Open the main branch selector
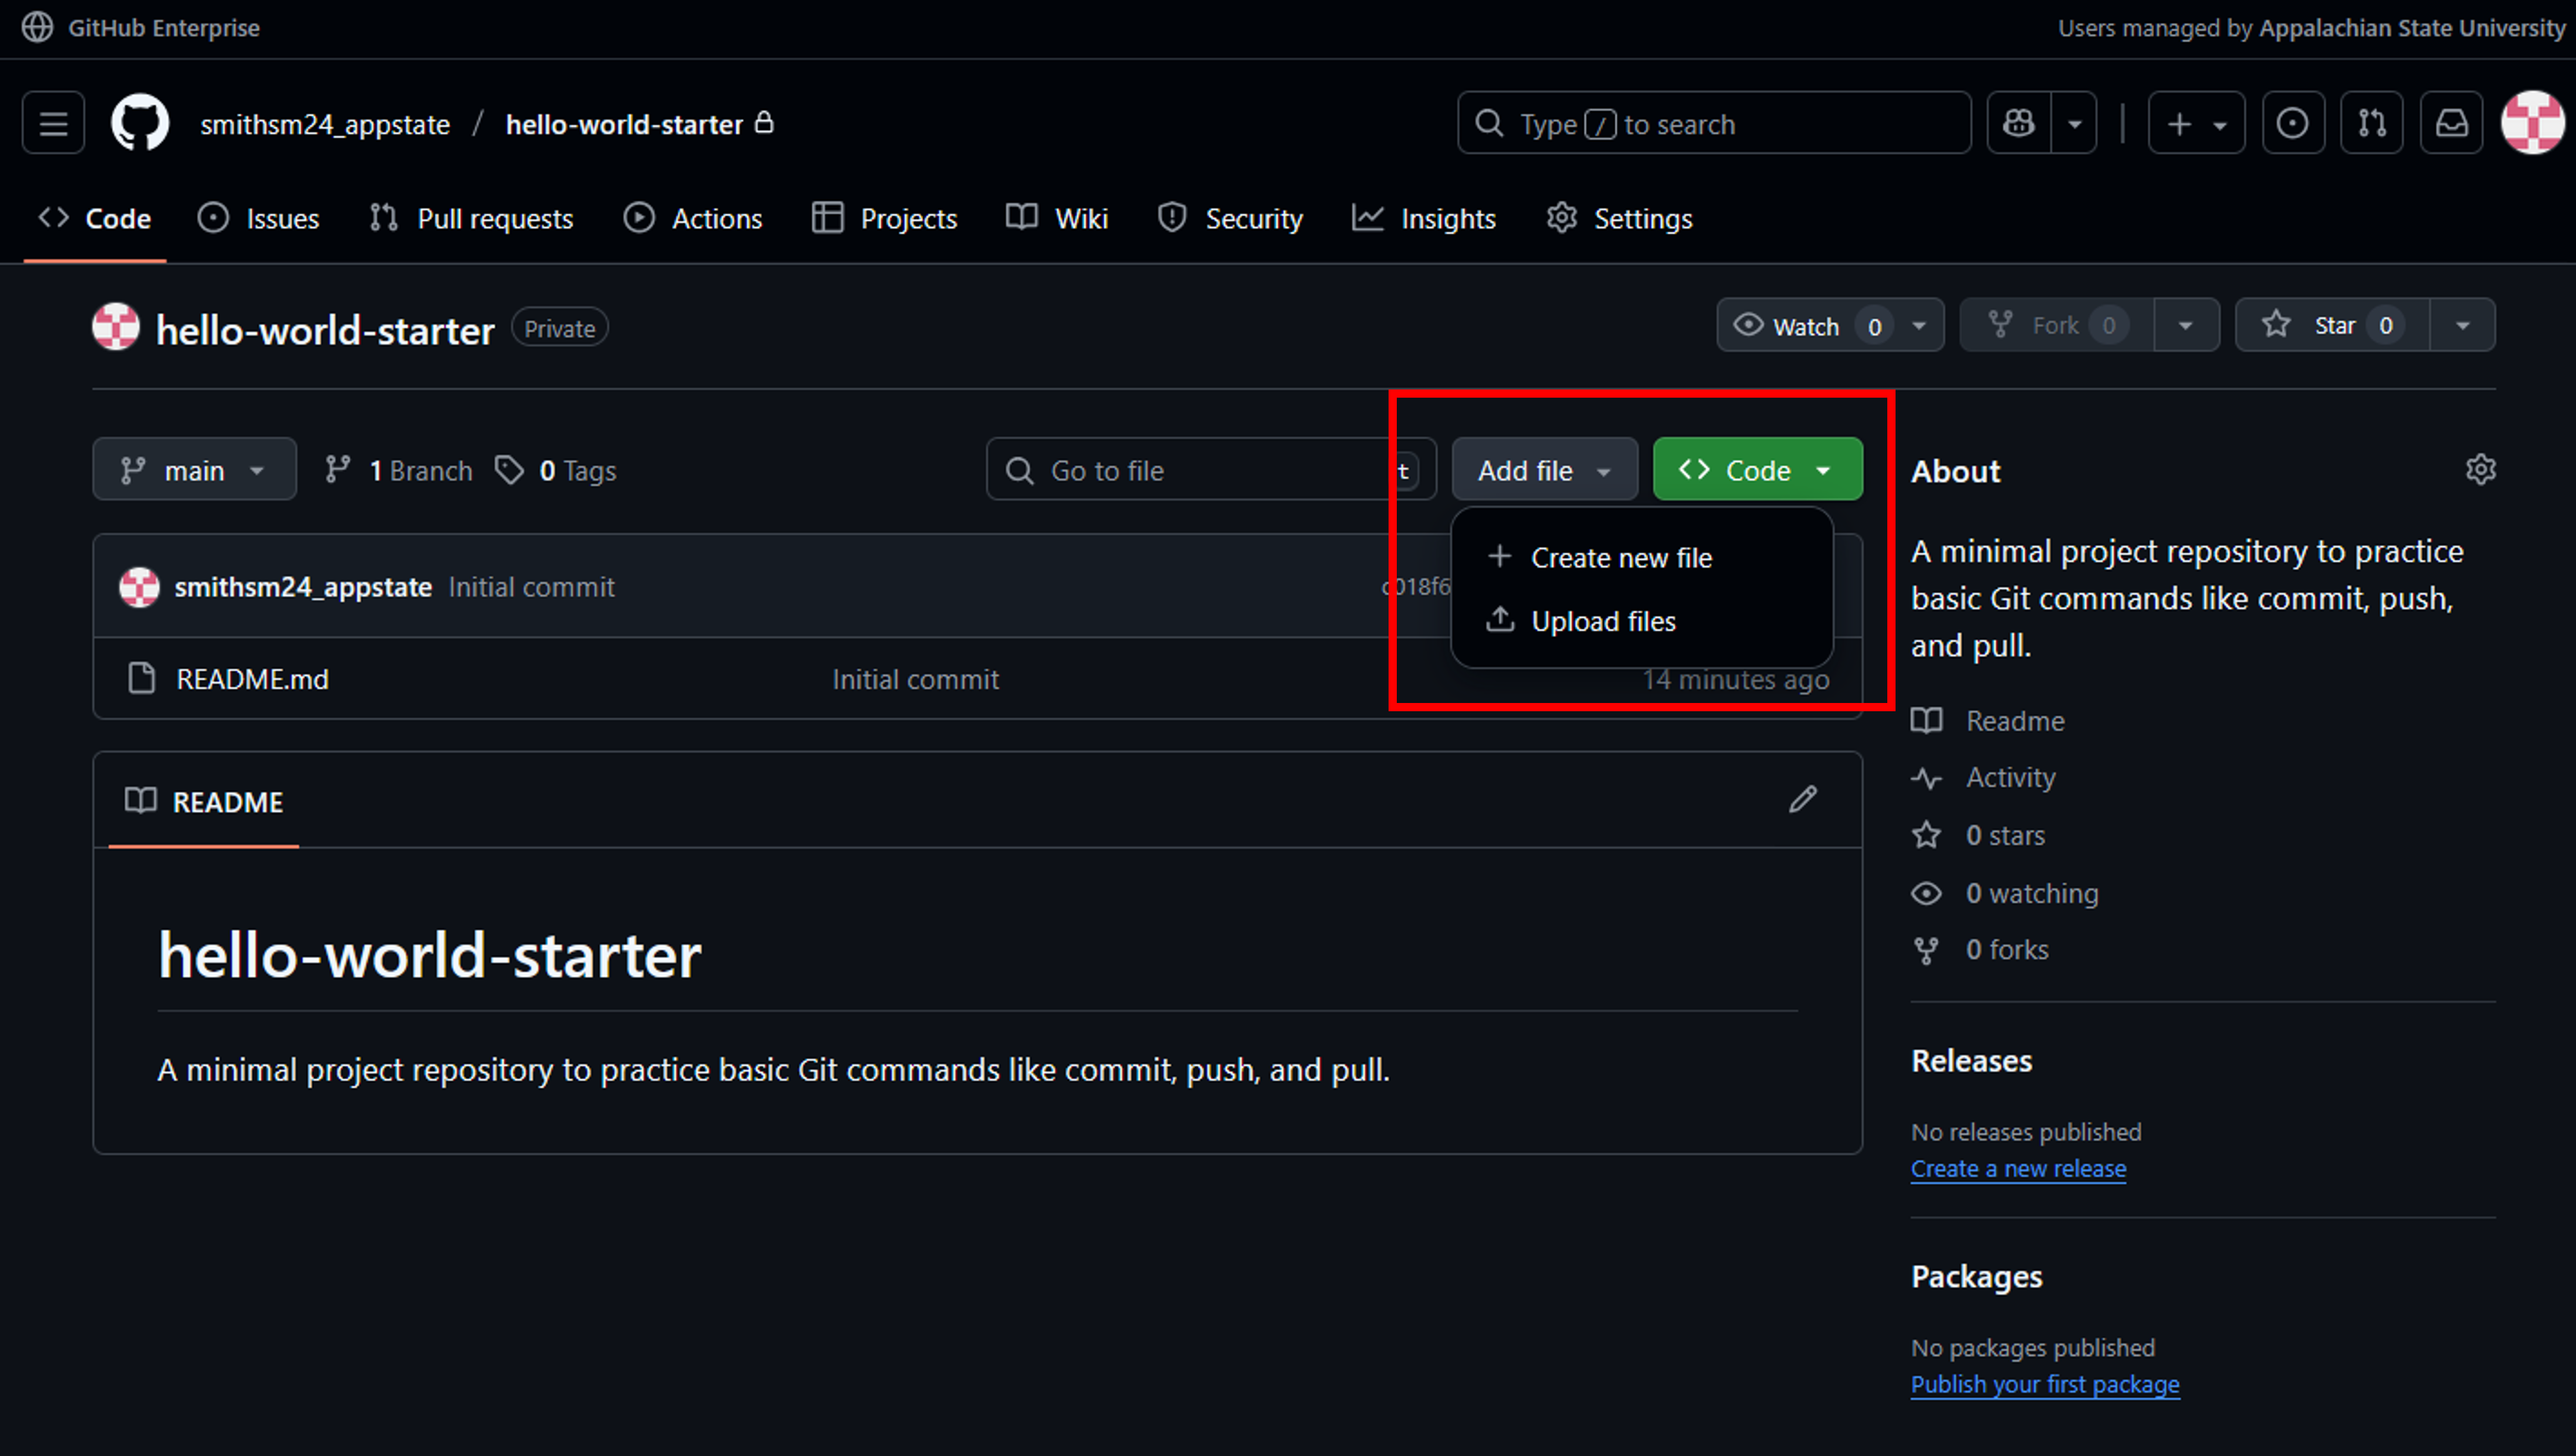 coord(194,469)
